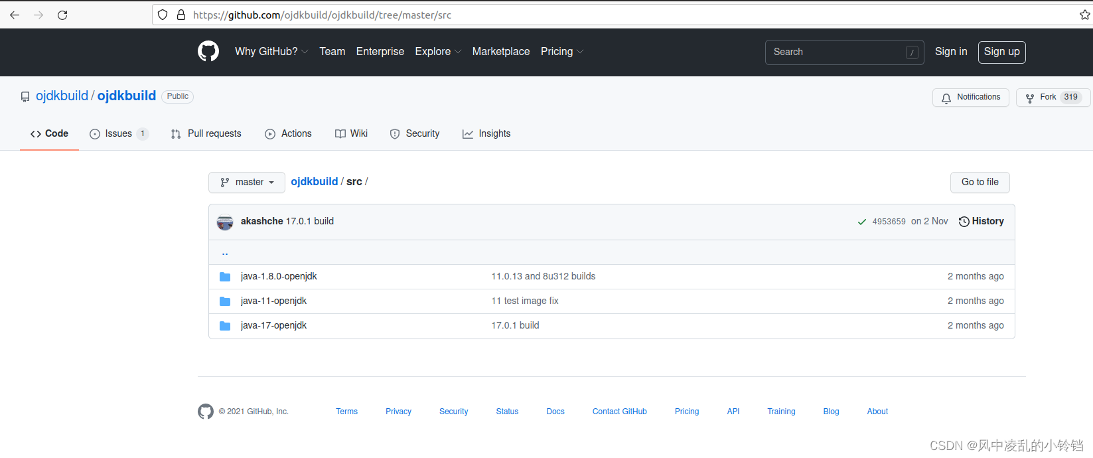Image resolution: width=1093 pixels, height=458 pixels.
Task: Open the Insights tab
Action: (x=486, y=133)
